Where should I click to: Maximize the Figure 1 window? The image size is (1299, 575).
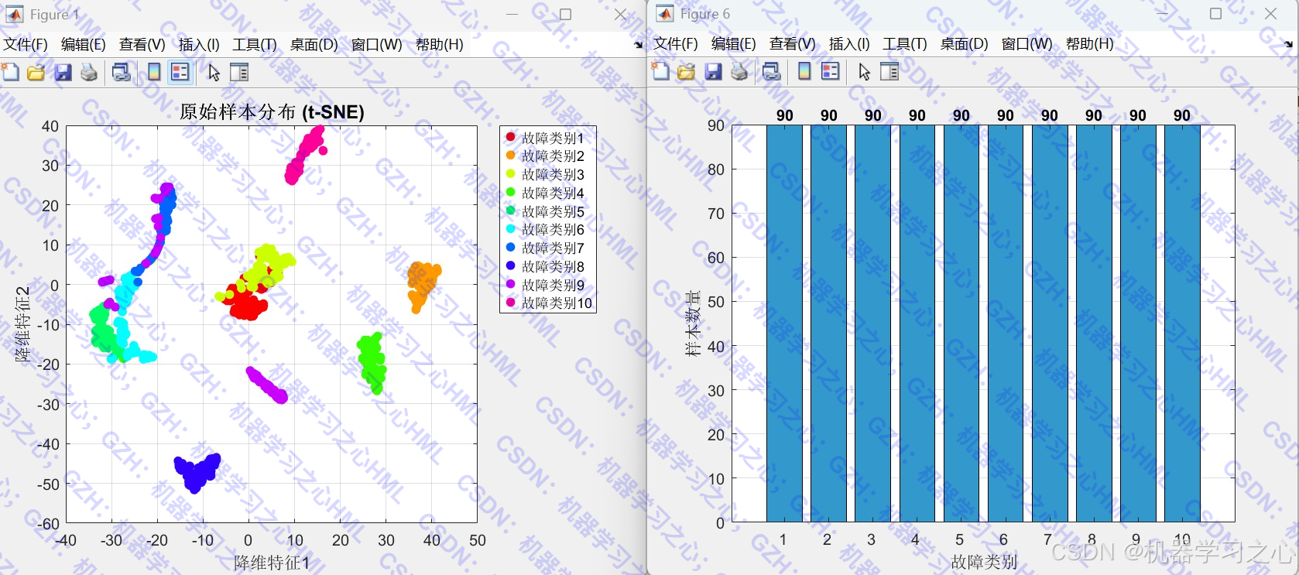(566, 15)
